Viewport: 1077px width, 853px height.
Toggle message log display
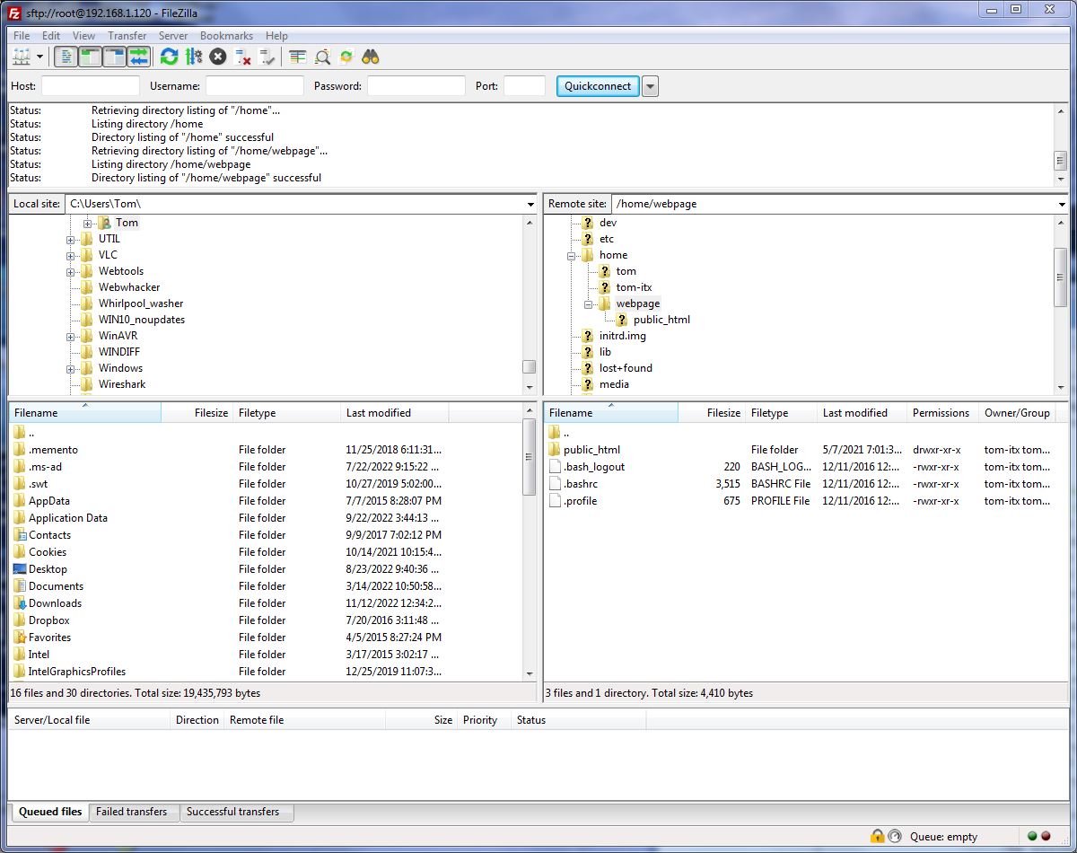pos(66,57)
